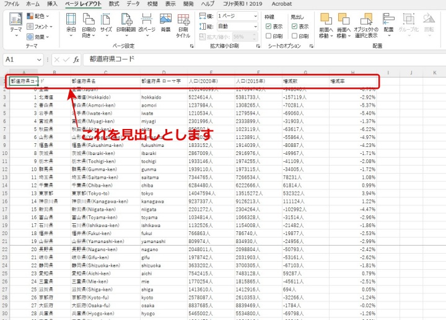Select cell 14047594人

click(x=211, y=193)
